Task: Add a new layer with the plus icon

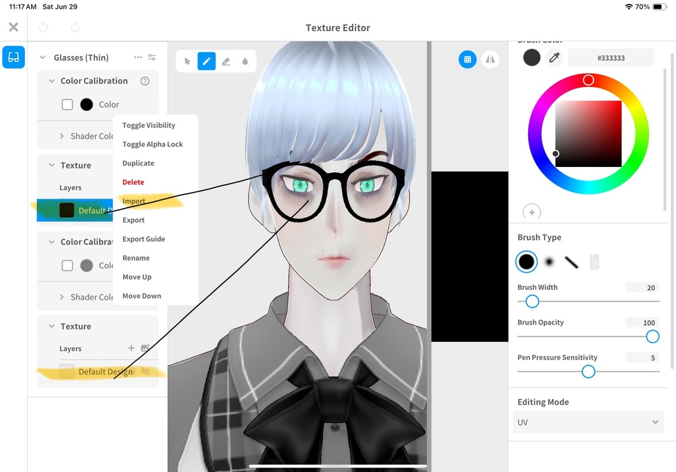Action: pos(131,348)
